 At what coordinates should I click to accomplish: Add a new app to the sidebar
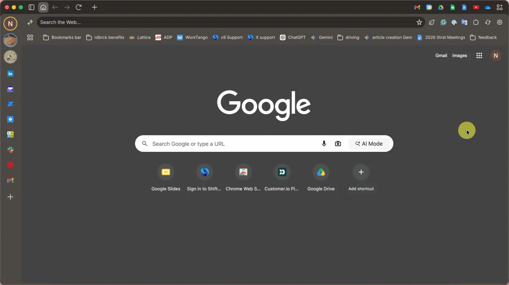click(10, 197)
